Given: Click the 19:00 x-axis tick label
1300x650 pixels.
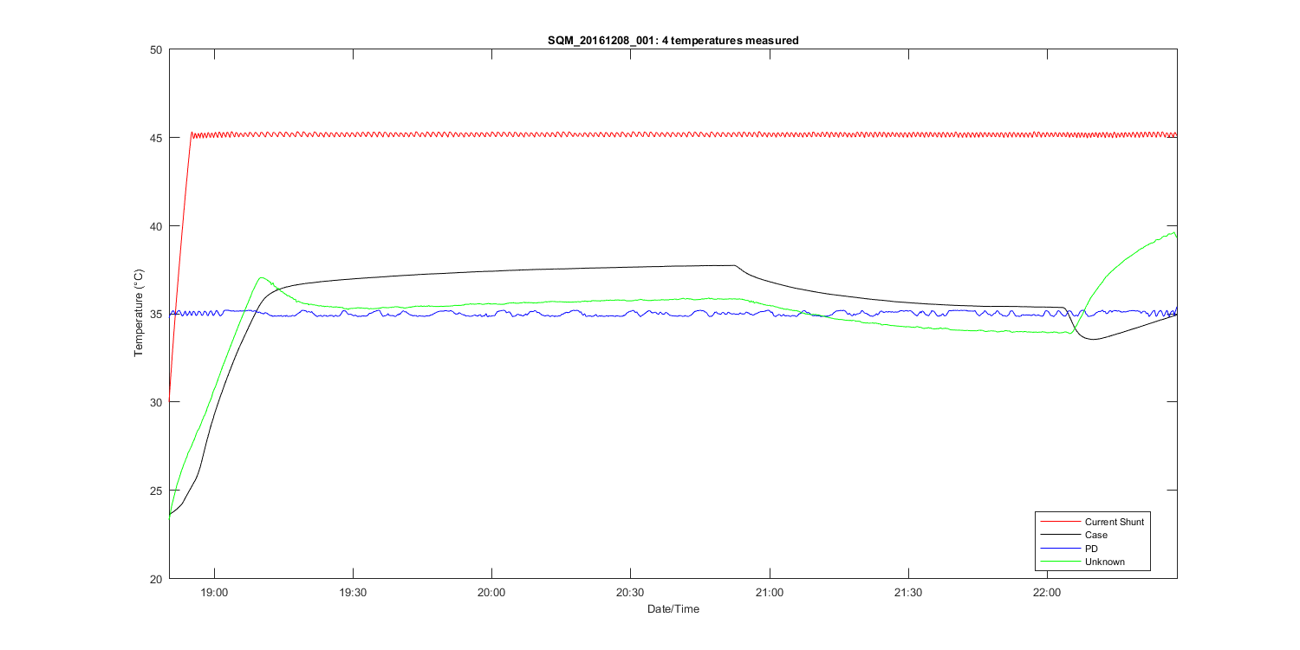Looking at the screenshot, I should point(214,592).
